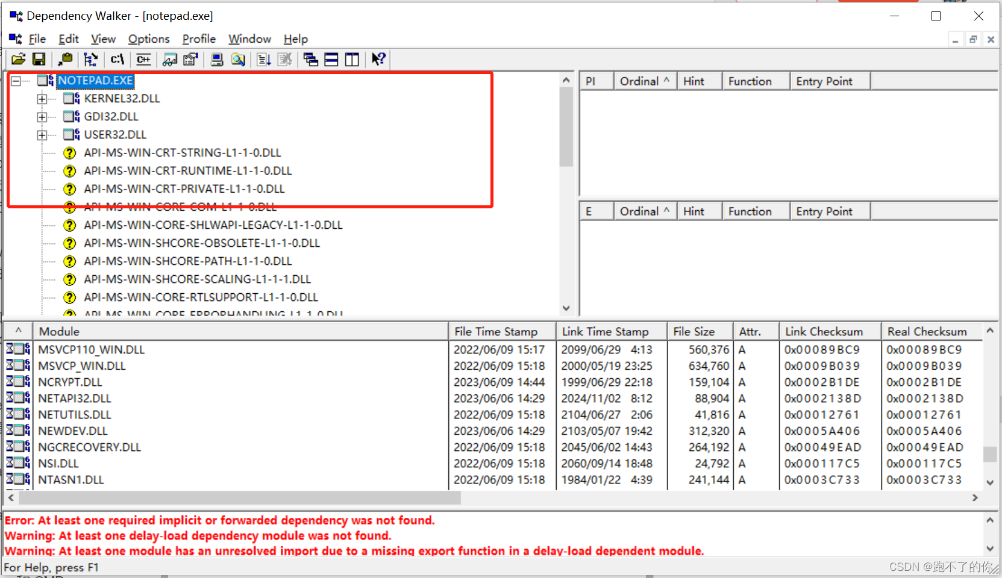Select API-MS-WIN-SHCORE-SCALING-L1-1-1.DLL in tree
The image size is (1002, 578).
tap(197, 279)
